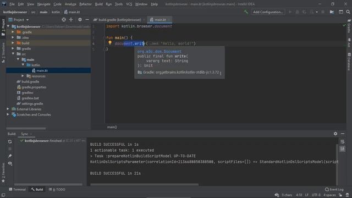Click Add Configuration button

click(268, 12)
